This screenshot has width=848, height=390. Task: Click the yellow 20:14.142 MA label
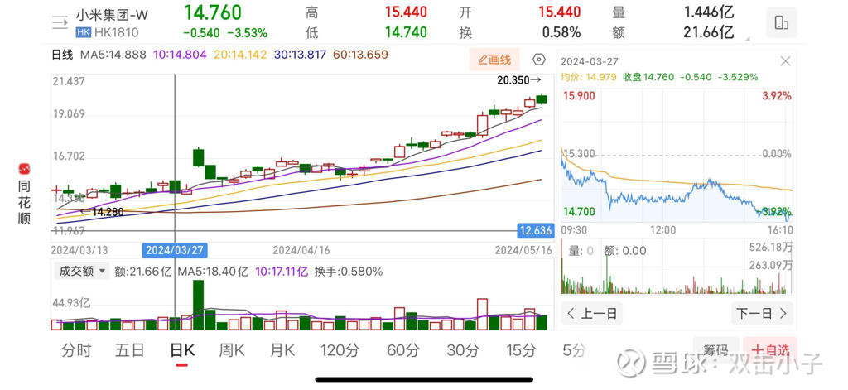[240, 55]
